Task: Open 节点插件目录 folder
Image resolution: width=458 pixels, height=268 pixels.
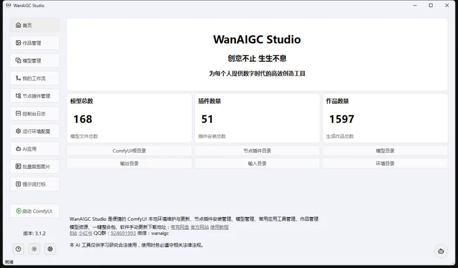Action: (x=257, y=151)
